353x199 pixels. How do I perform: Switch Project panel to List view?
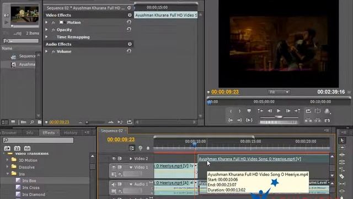tap(5, 122)
